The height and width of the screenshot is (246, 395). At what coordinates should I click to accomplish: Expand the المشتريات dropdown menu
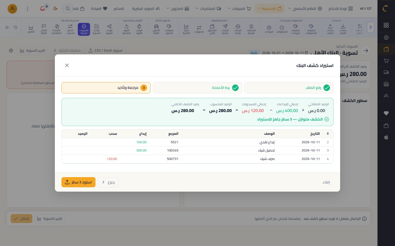pos(208,9)
